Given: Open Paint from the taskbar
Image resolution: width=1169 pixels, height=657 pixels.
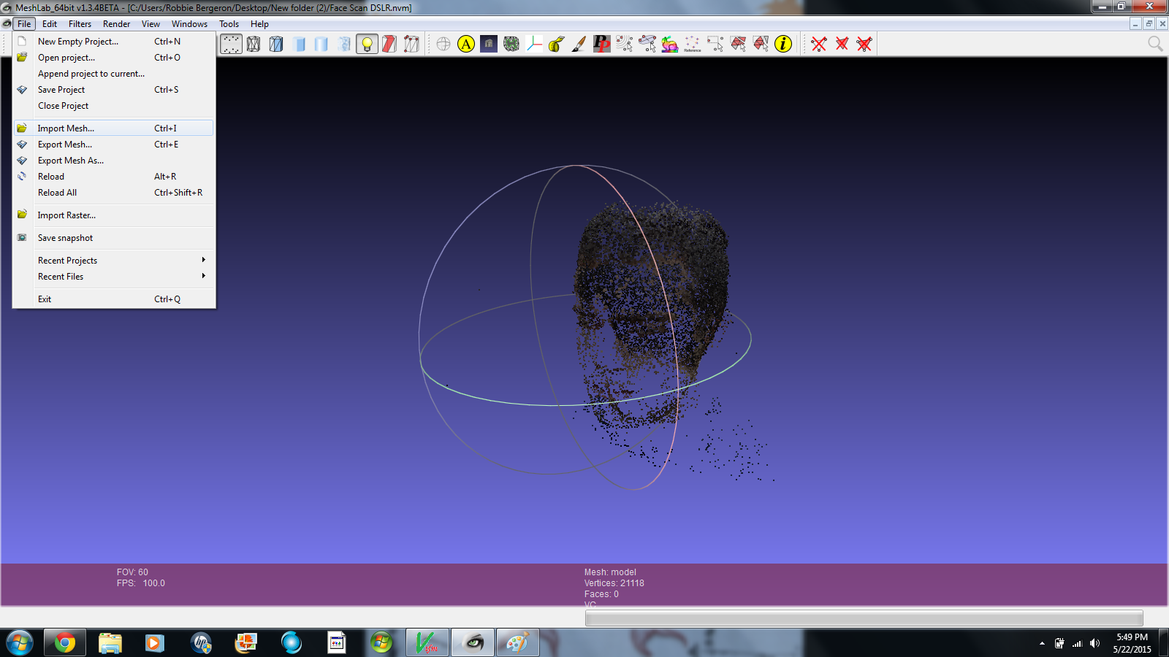Looking at the screenshot, I should pos(517,643).
